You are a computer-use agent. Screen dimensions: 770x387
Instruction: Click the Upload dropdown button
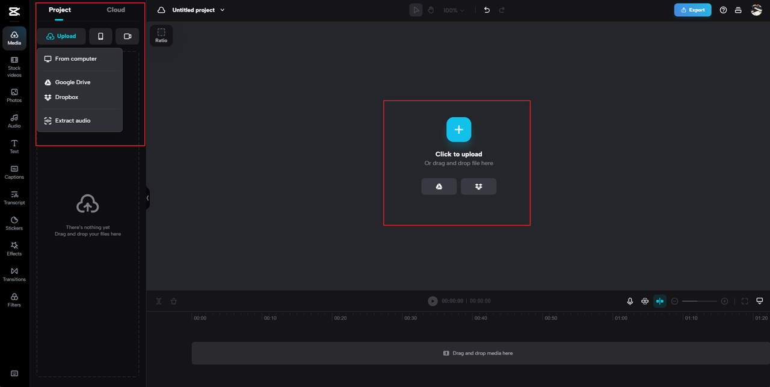(x=61, y=36)
